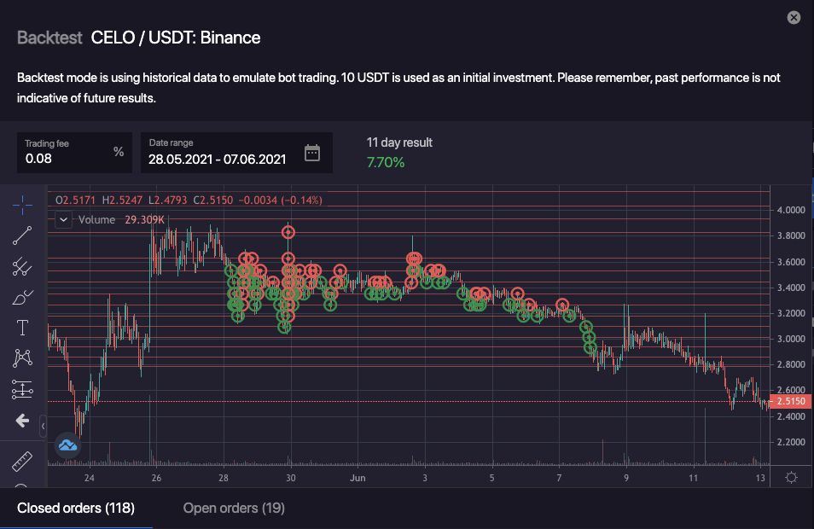
Task: Open chart settings gear icon
Action: point(791,478)
